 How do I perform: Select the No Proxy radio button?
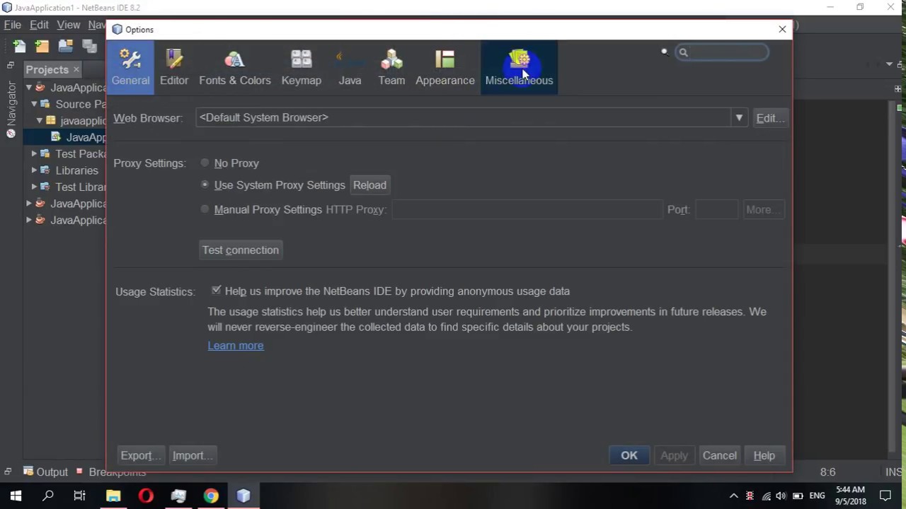click(x=205, y=163)
